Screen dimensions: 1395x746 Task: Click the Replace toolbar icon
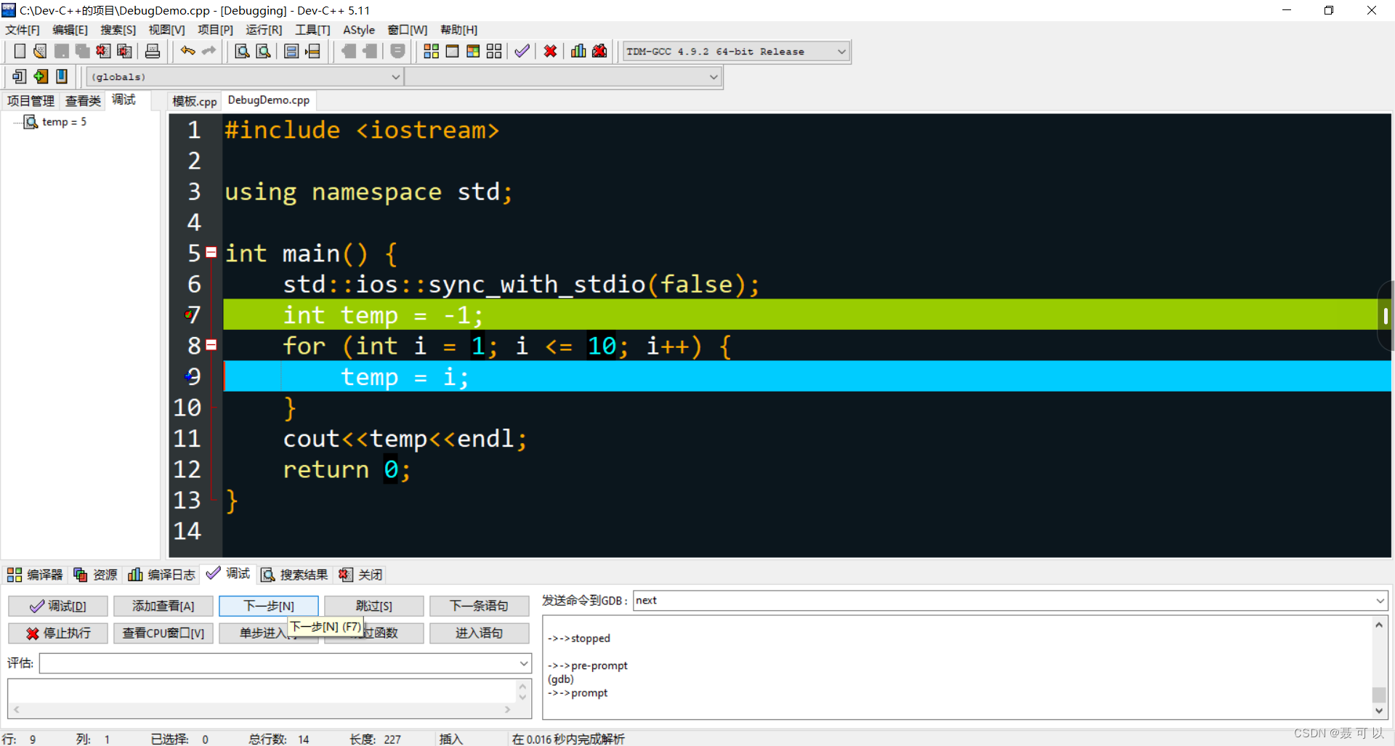coord(263,51)
